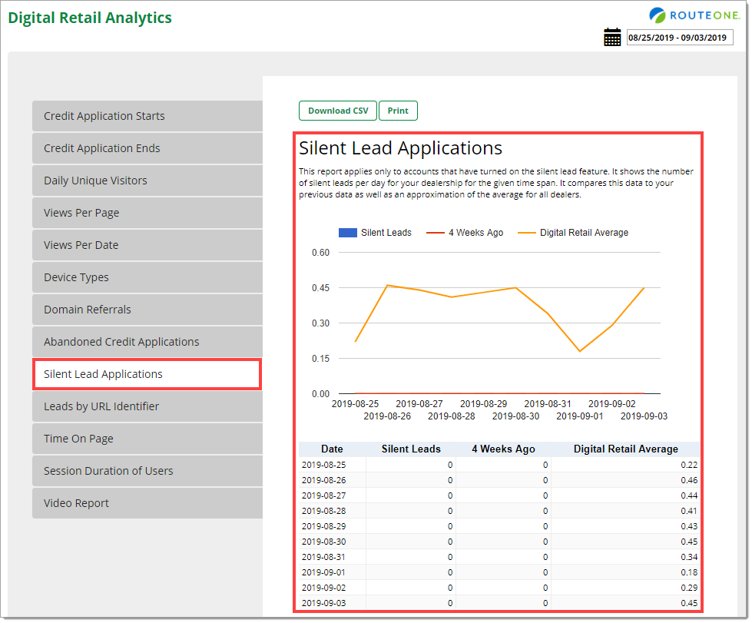
Task: Click the Digital Retail Average column header
Action: click(625, 449)
